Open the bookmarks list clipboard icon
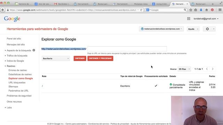Viewport: 223px width, 125px height. click(196, 10)
